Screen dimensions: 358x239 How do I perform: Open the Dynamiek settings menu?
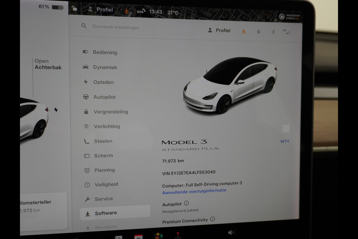(105, 67)
